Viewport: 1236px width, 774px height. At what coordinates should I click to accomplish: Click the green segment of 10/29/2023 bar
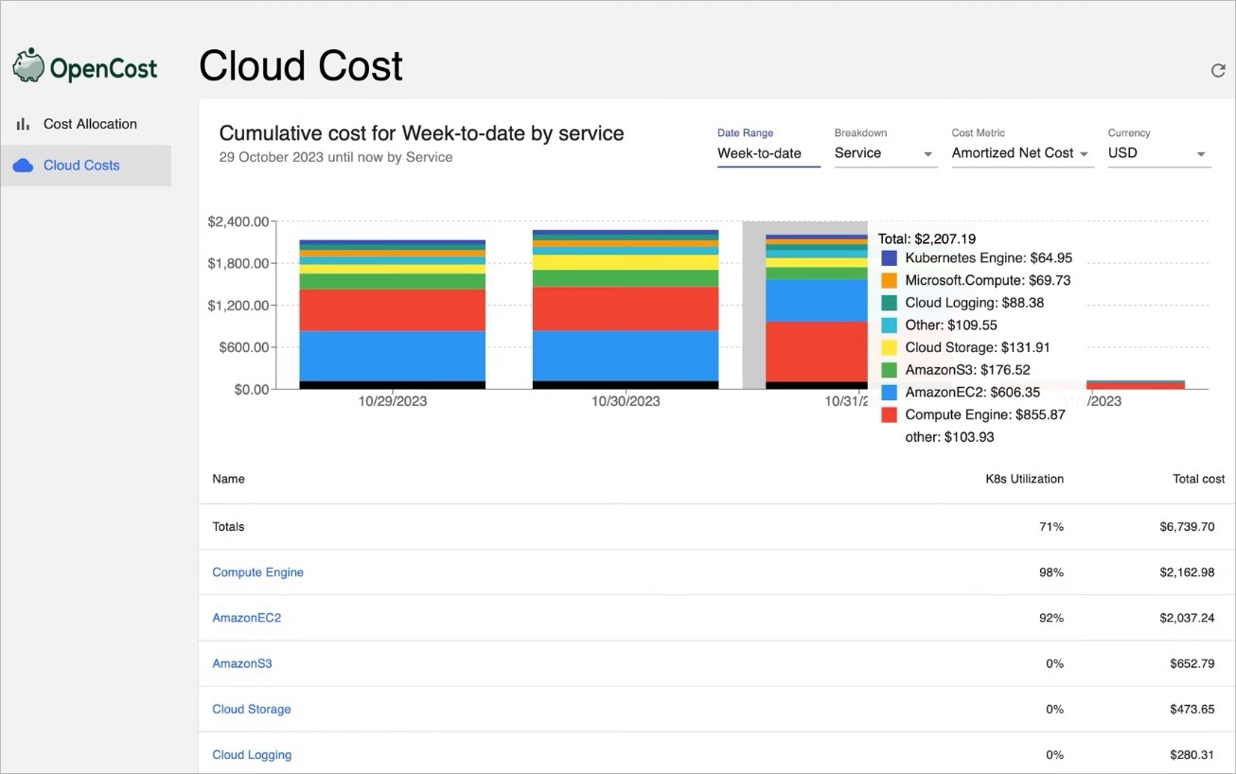(392, 281)
